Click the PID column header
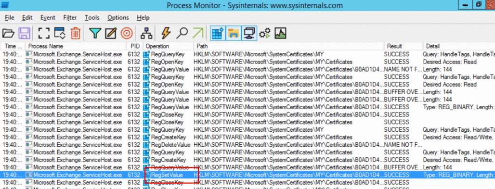 (x=135, y=46)
